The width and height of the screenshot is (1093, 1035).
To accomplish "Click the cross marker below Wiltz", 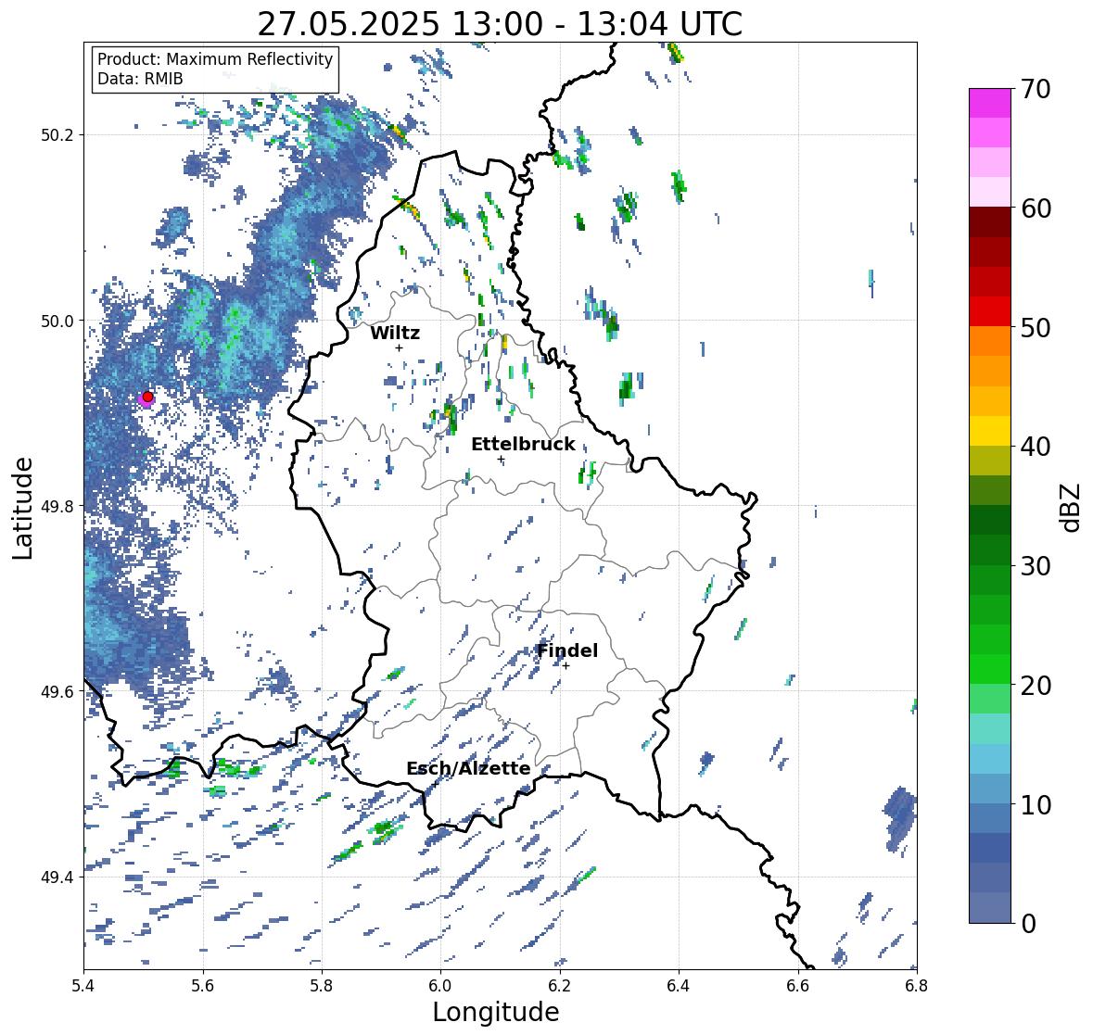I will tap(399, 347).
